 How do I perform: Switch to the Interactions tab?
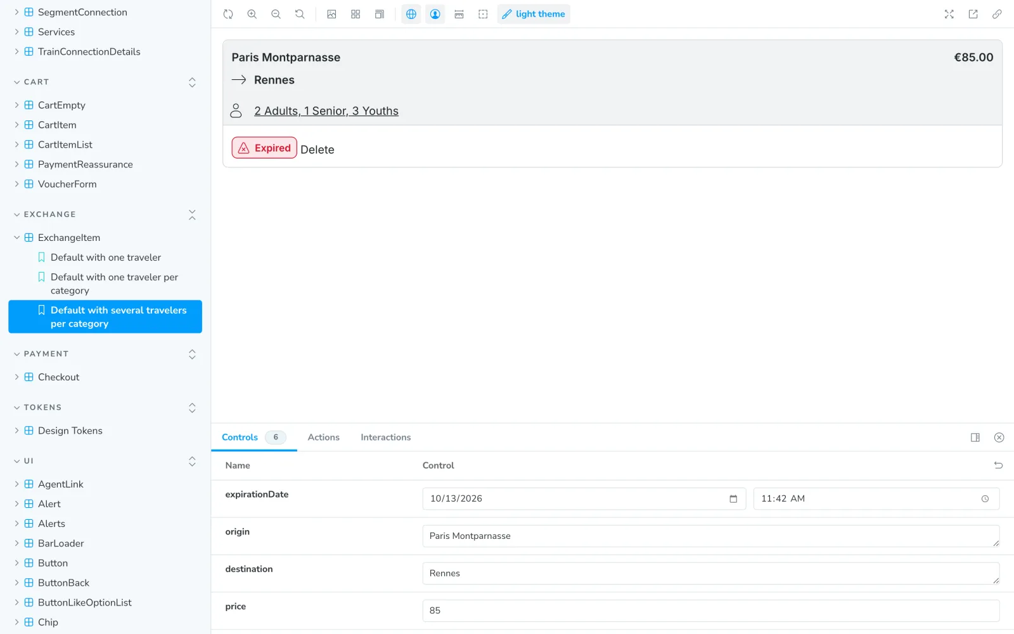pos(386,437)
